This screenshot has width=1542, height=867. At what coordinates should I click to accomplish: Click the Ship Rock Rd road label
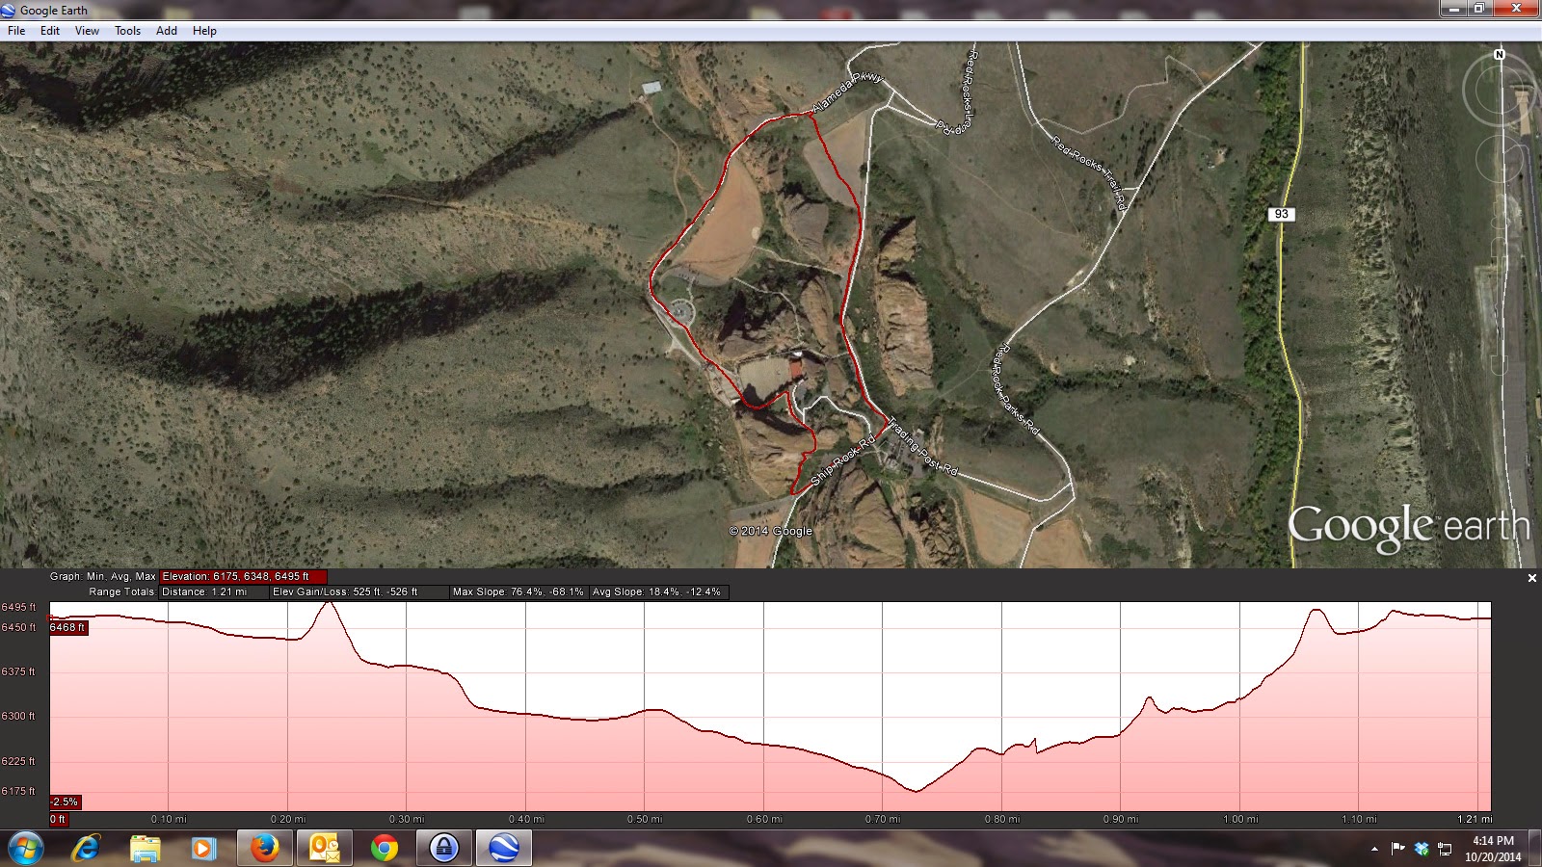[x=842, y=460]
